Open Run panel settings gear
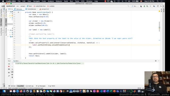The height and width of the screenshot is (96, 170). click(156, 61)
